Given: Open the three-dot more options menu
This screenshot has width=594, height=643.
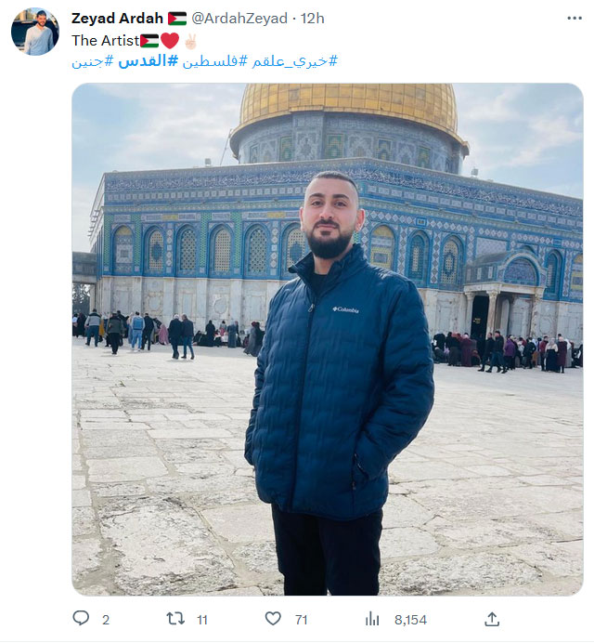Looking at the screenshot, I should coord(575,18).
